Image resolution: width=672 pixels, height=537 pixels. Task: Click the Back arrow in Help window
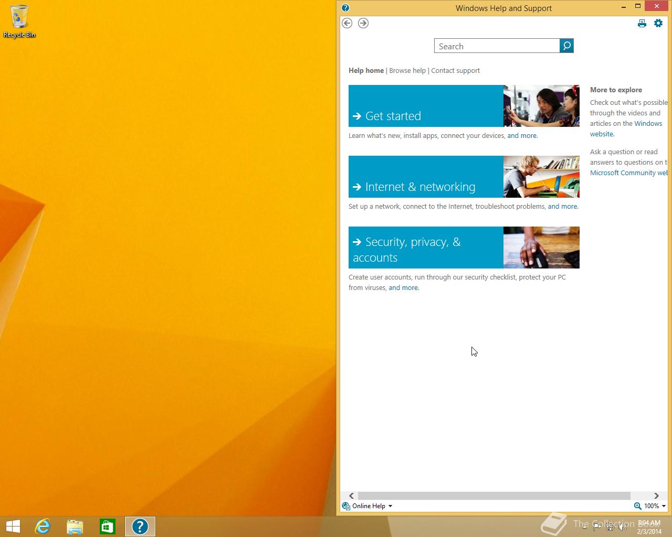click(347, 23)
